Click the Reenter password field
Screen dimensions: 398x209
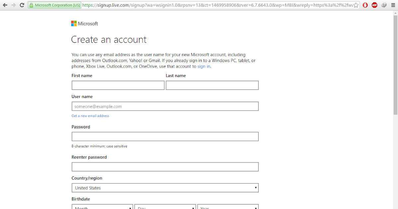(x=165, y=167)
